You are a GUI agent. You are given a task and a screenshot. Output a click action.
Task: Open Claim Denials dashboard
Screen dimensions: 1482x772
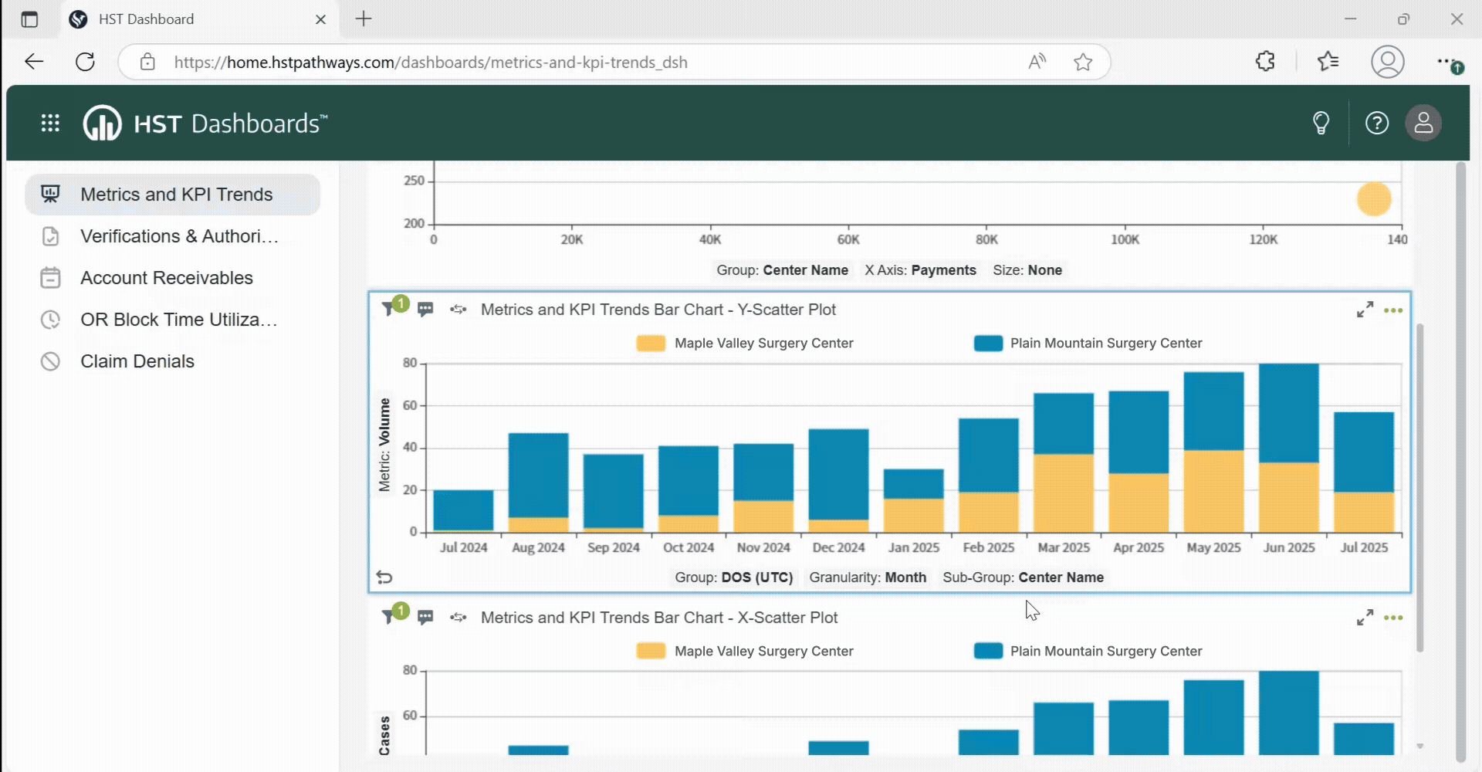173,361
